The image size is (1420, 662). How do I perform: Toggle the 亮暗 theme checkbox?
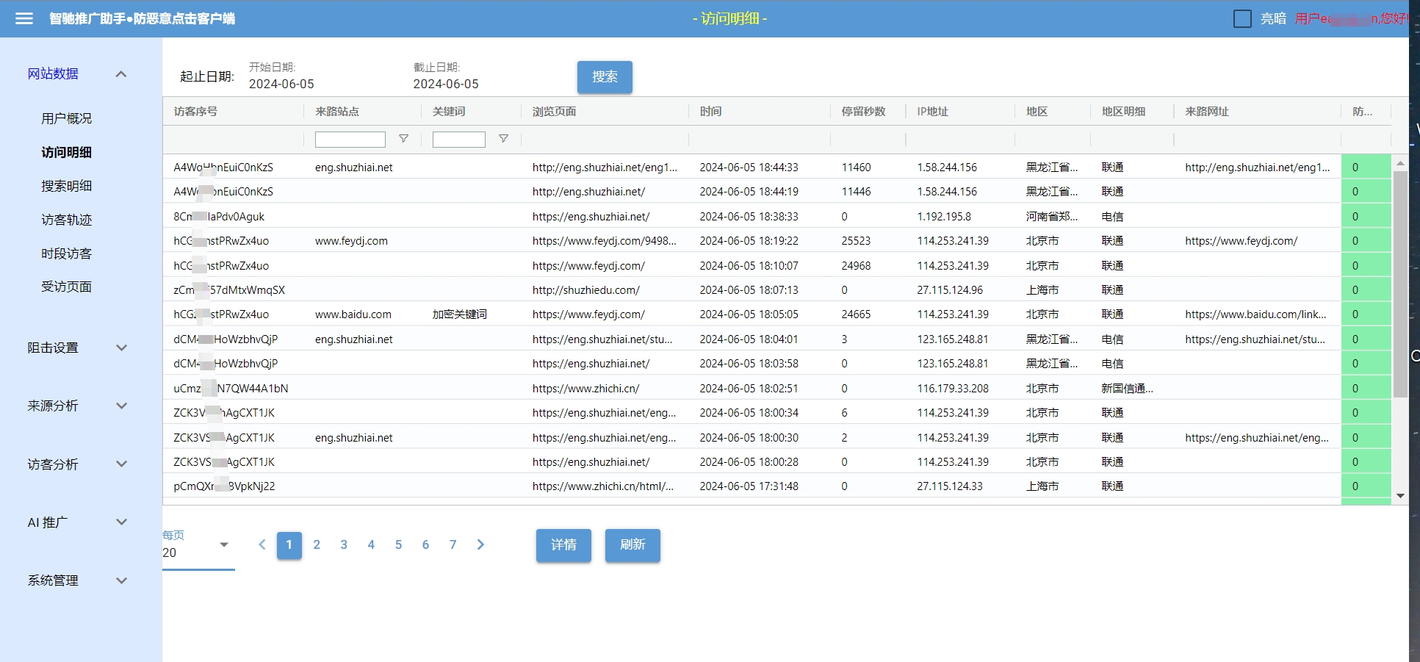(1242, 18)
